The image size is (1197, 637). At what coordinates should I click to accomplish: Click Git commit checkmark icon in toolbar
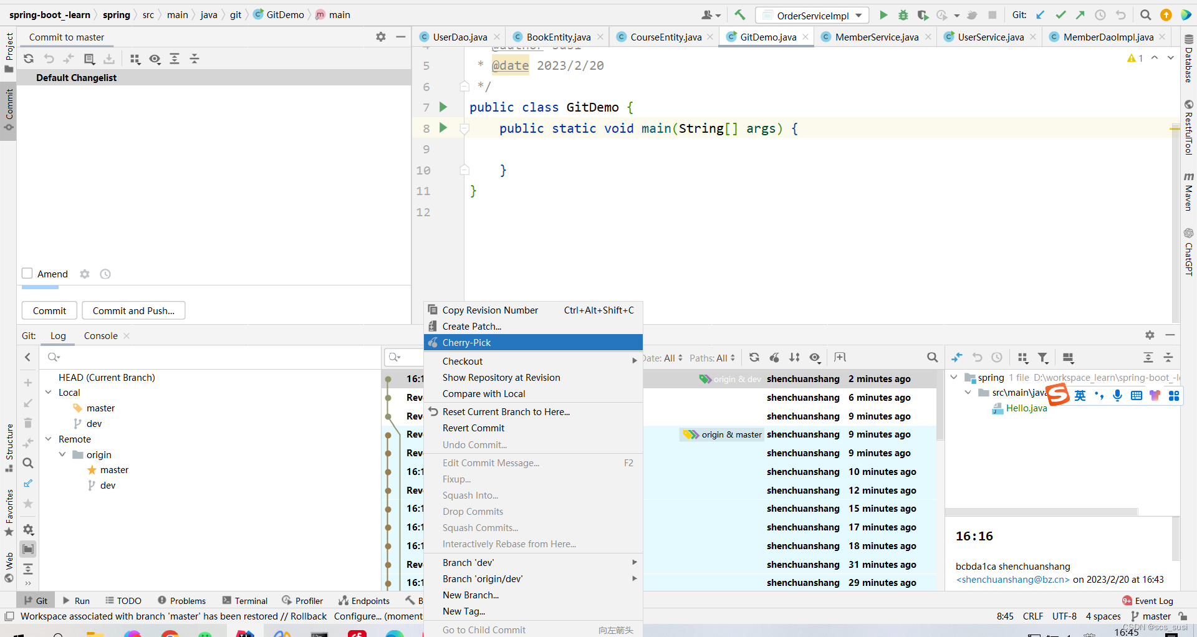click(x=1060, y=15)
